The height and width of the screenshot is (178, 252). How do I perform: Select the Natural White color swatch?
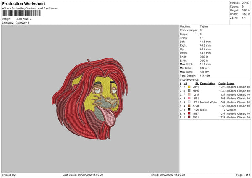[x=189, y=102]
